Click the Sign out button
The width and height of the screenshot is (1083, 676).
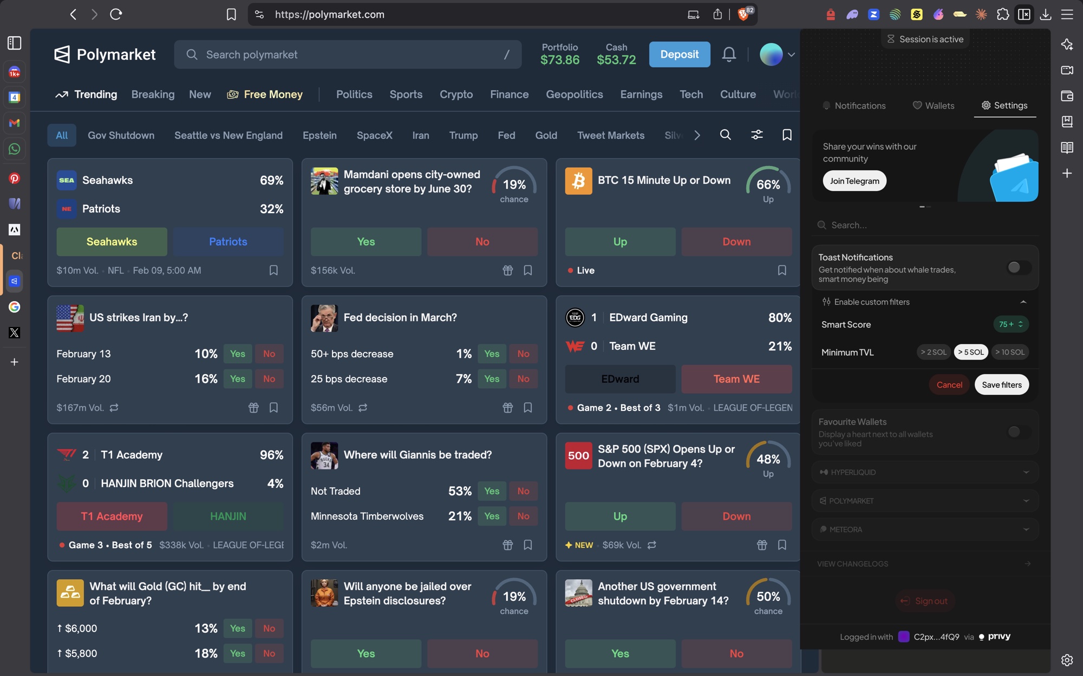pos(924,601)
